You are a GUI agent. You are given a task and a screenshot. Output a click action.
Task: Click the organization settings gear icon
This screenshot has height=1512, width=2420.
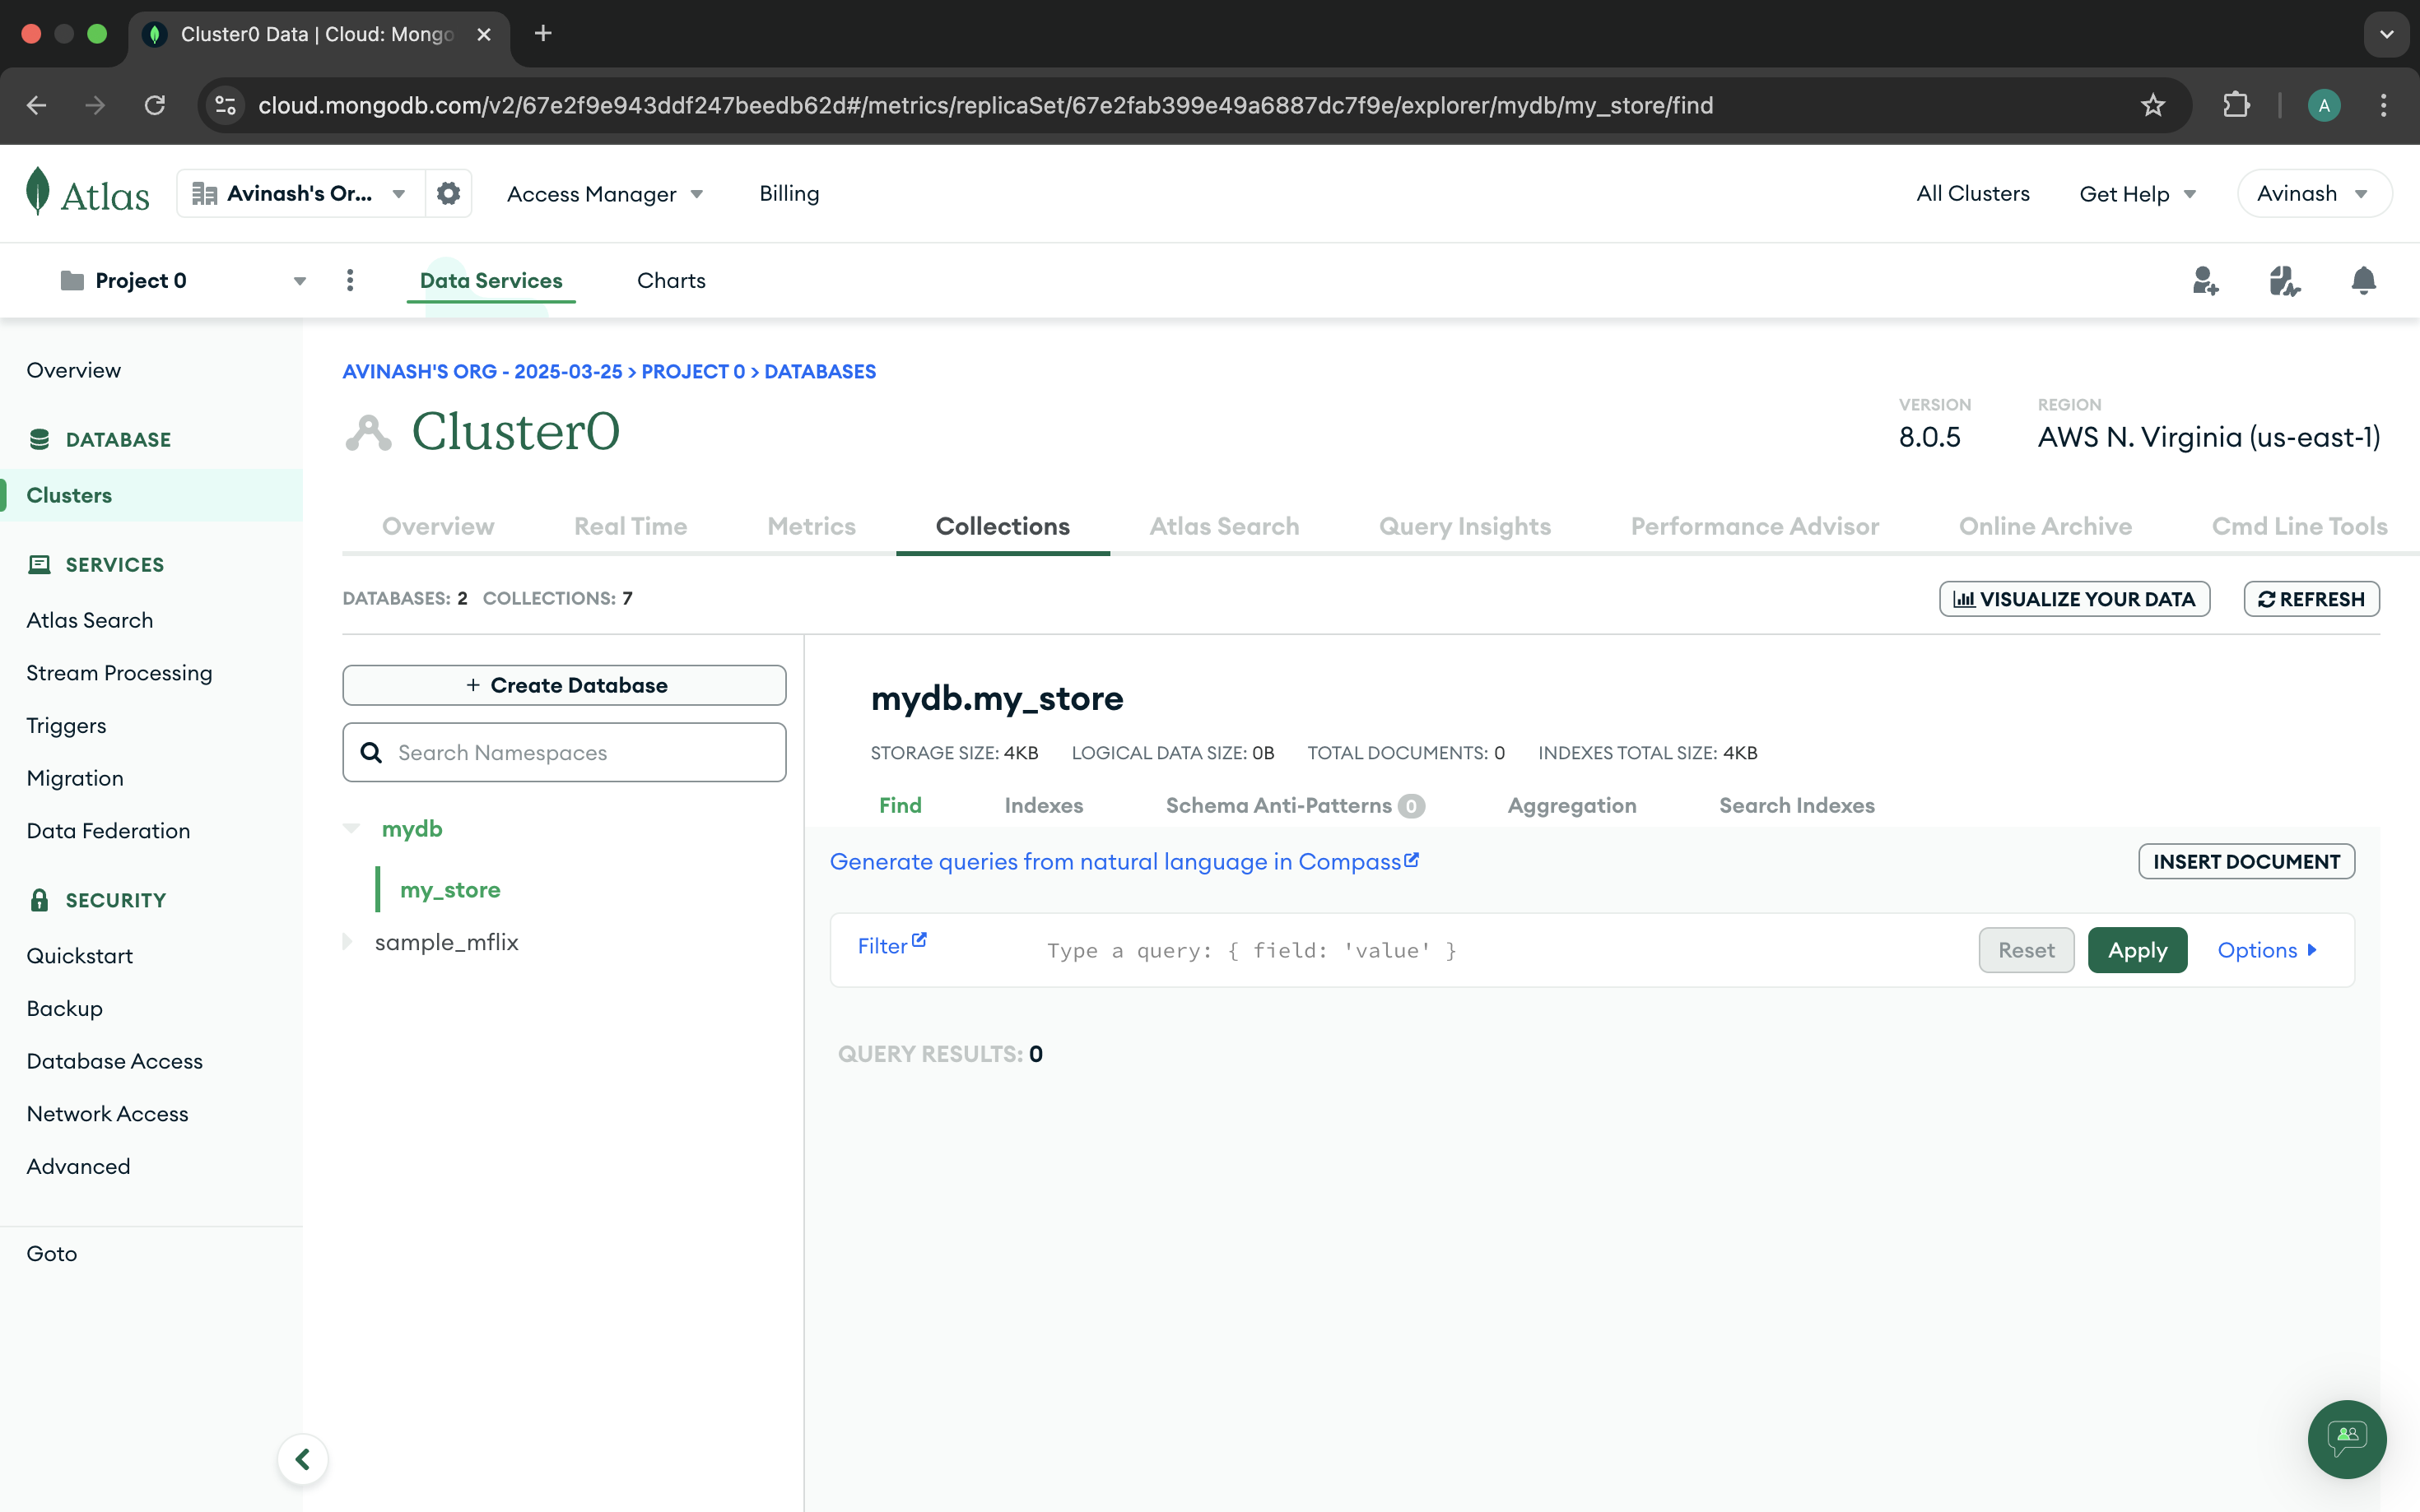(x=448, y=193)
